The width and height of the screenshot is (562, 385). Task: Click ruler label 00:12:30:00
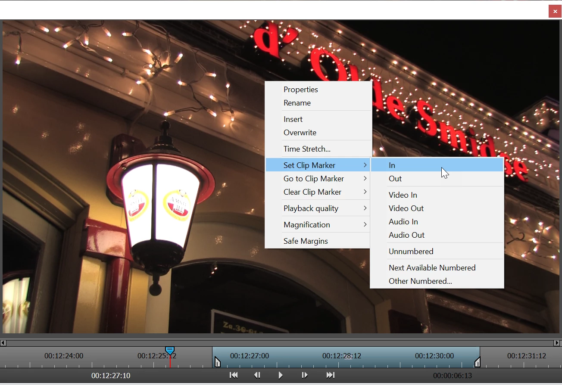coord(434,356)
